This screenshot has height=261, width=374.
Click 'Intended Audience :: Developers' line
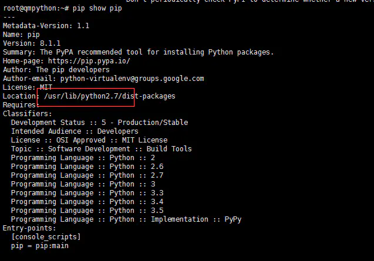[x=75, y=131]
